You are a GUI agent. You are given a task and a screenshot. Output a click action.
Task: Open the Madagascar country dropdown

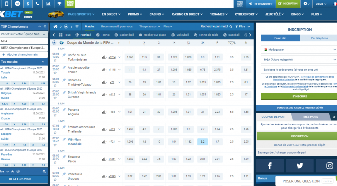pyautogui.click(x=299, y=49)
